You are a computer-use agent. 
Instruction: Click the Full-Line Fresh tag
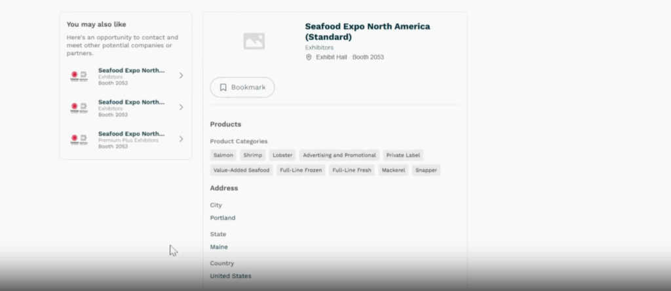click(x=352, y=170)
